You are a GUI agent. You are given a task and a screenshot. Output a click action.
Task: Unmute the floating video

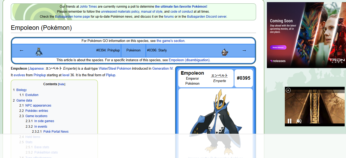(x=299, y=121)
